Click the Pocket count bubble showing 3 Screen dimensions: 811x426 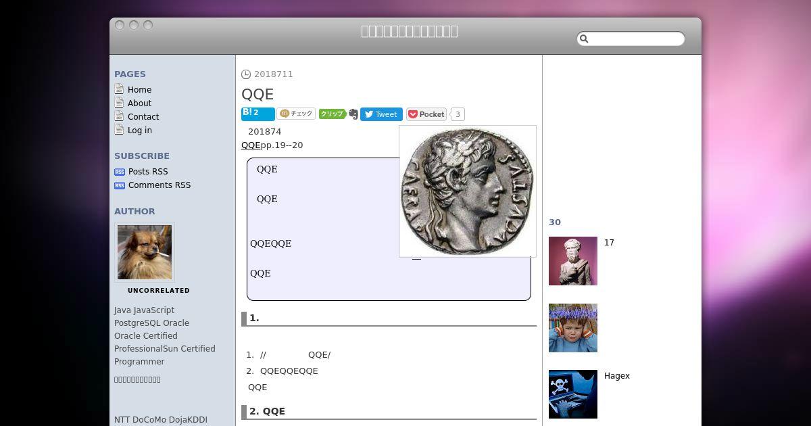coord(458,114)
